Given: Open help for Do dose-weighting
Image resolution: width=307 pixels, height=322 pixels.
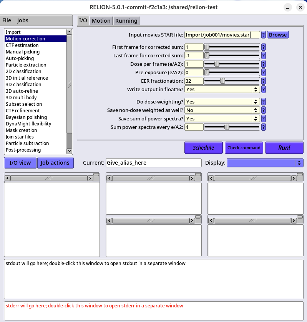Looking at the screenshot, I should click(264, 102).
